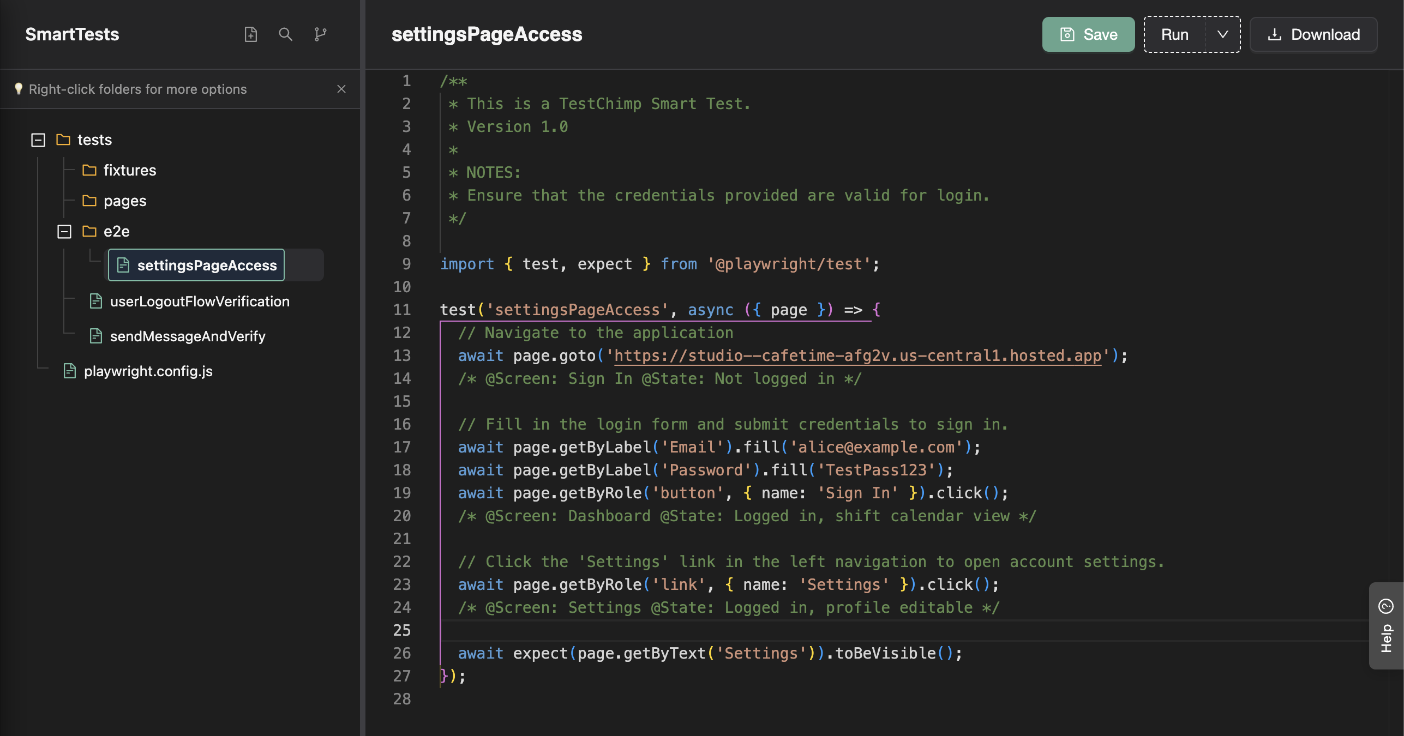This screenshot has width=1404, height=736.
Task: Save the settingsPageAccess test
Action: (1088, 34)
